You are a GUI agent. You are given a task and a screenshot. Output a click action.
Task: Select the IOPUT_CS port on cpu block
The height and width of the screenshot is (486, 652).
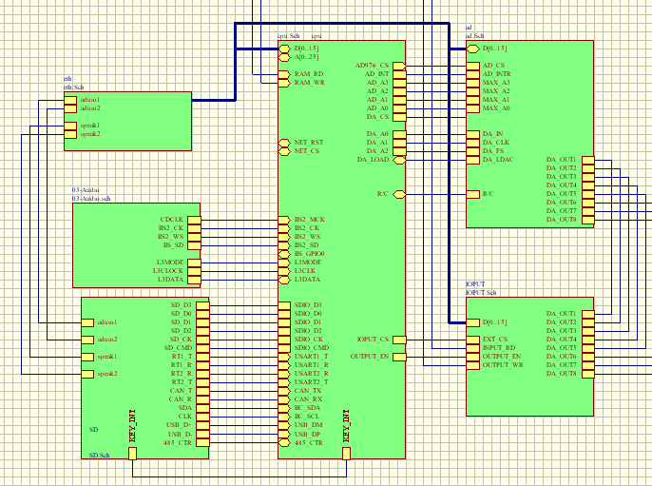click(399, 340)
